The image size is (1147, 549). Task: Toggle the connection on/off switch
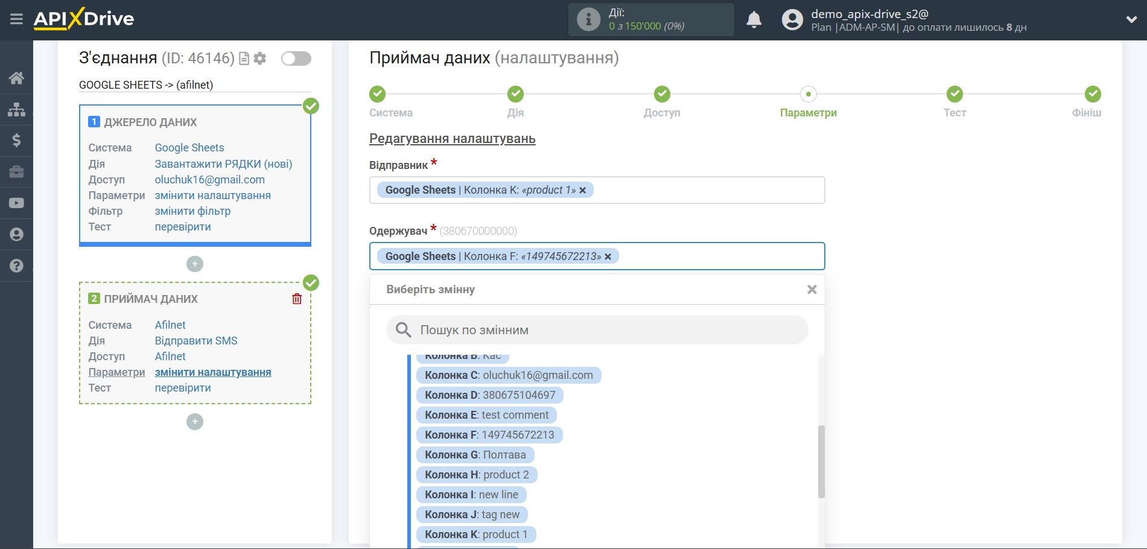click(296, 59)
